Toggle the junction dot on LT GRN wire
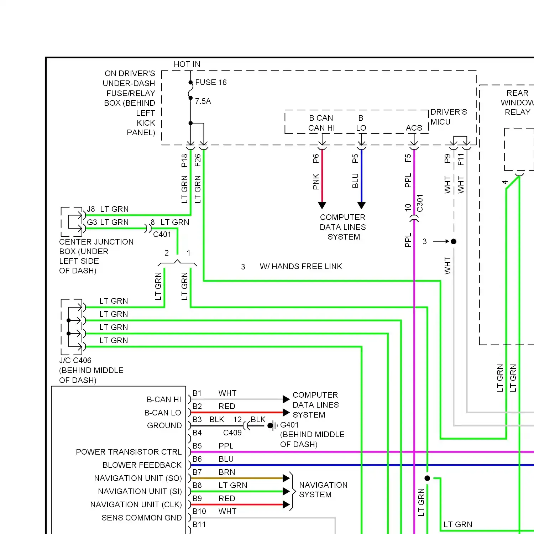 [x=427, y=478]
